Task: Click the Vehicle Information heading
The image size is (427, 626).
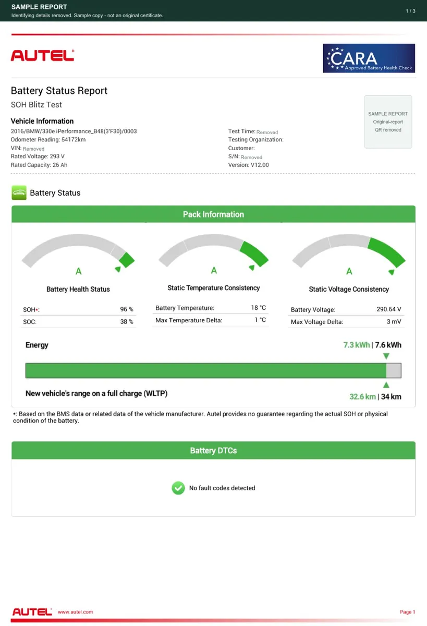Action: tap(42, 121)
